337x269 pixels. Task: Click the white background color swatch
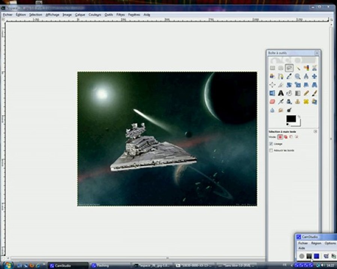[x=298, y=124]
